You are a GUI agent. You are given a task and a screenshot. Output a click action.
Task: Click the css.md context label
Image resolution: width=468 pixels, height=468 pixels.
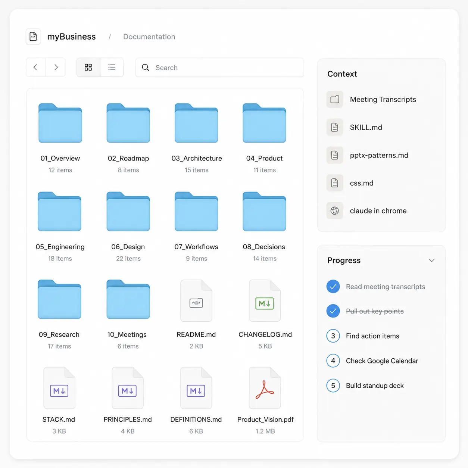pos(362,183)
